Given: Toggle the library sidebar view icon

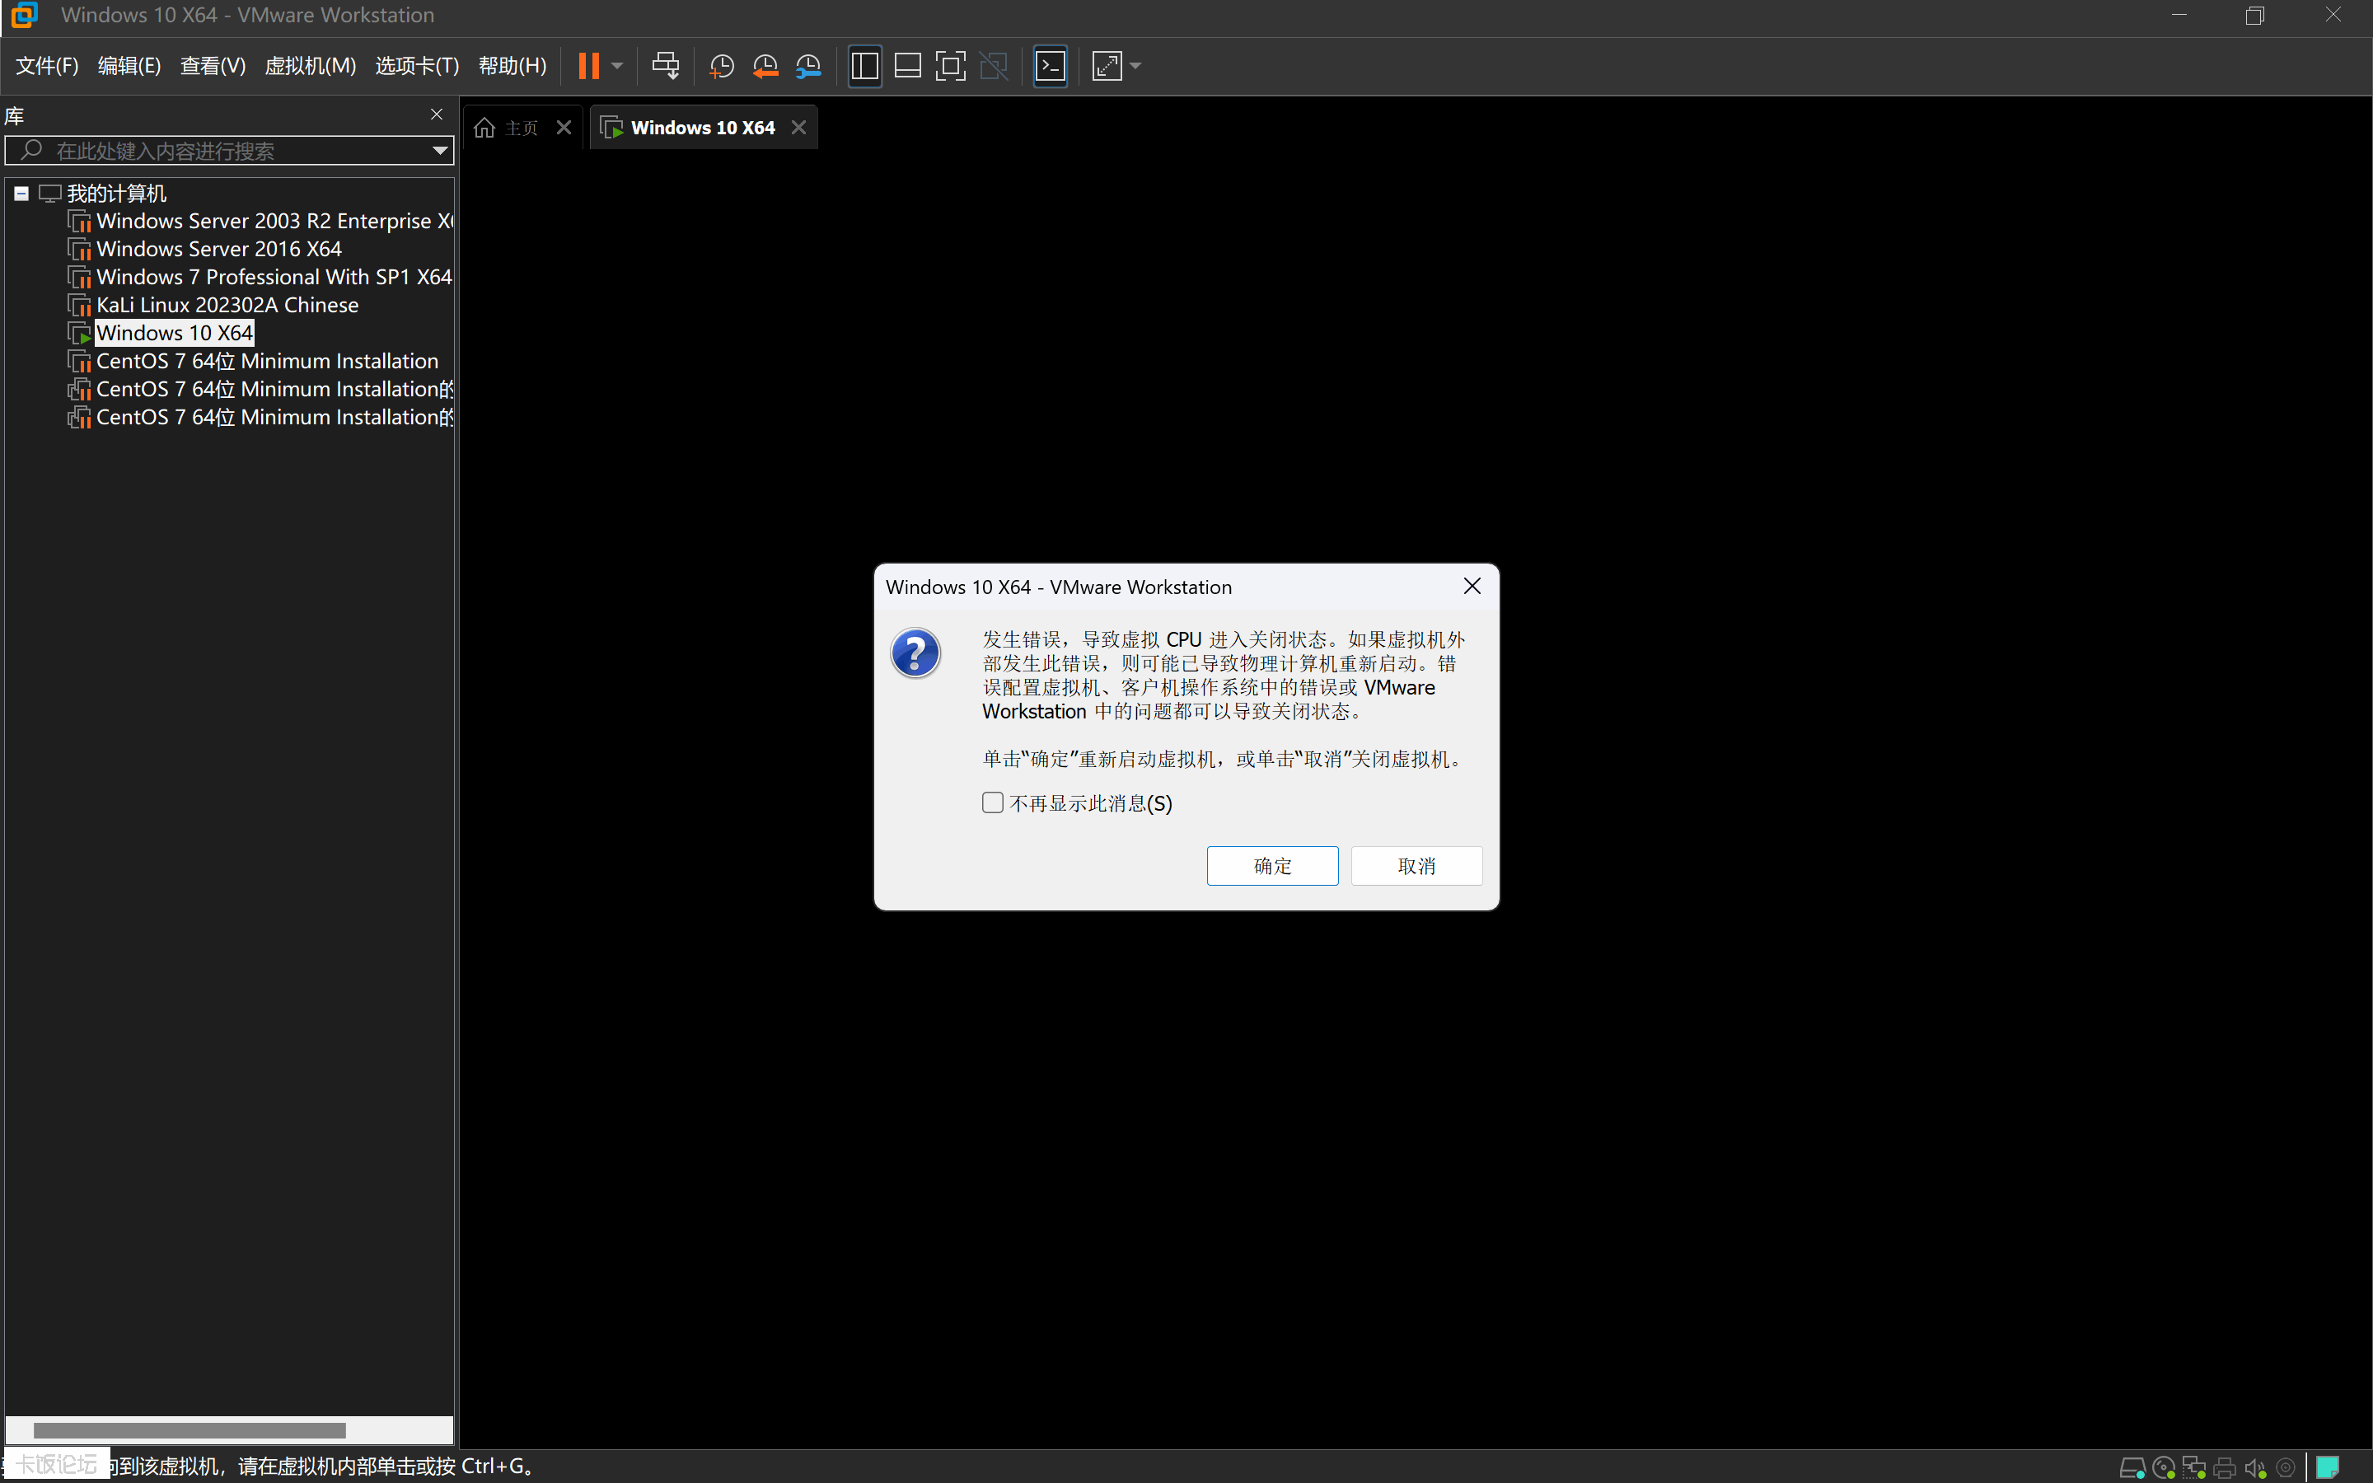Looking at the screenshot, I should pos(865,66).
